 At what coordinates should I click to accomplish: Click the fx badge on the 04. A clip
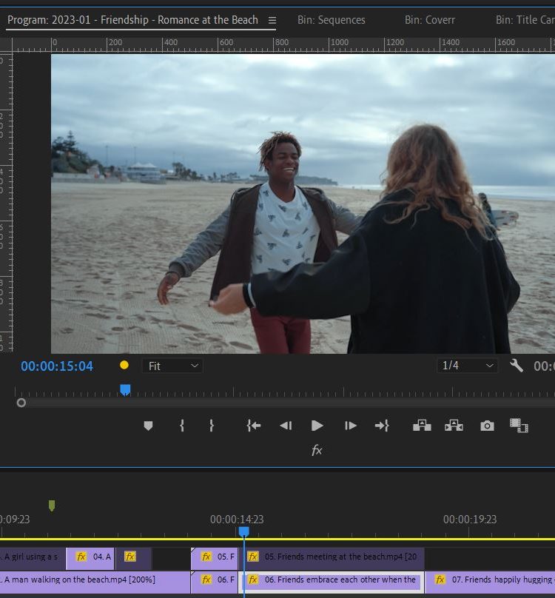click(81, 557)
